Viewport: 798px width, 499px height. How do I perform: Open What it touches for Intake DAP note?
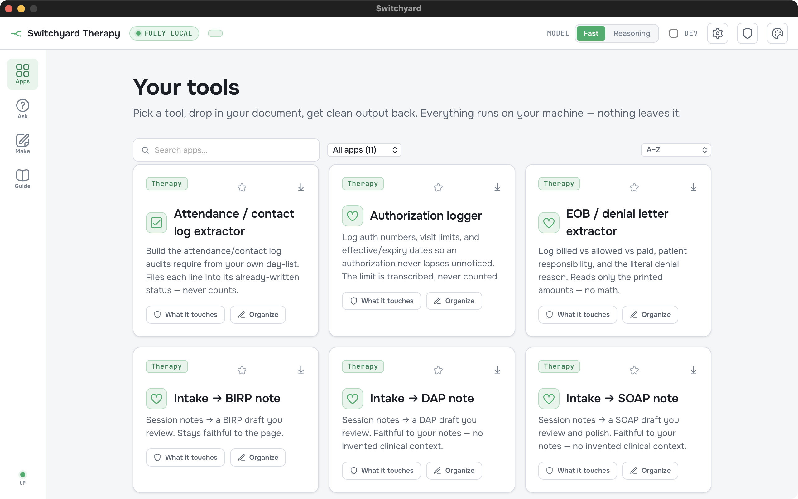(x=381, y=471)
